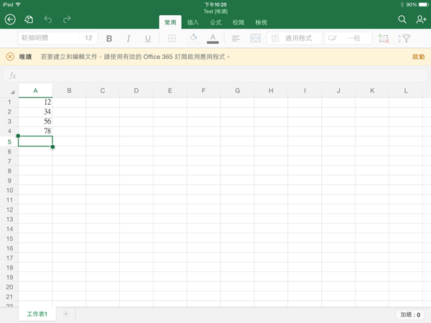Open the cell borders tool
Screen dimensions: 431x323
pos(172,39)
